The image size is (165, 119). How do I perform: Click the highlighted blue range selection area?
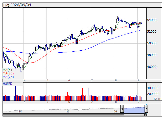[x=134, y=110]
